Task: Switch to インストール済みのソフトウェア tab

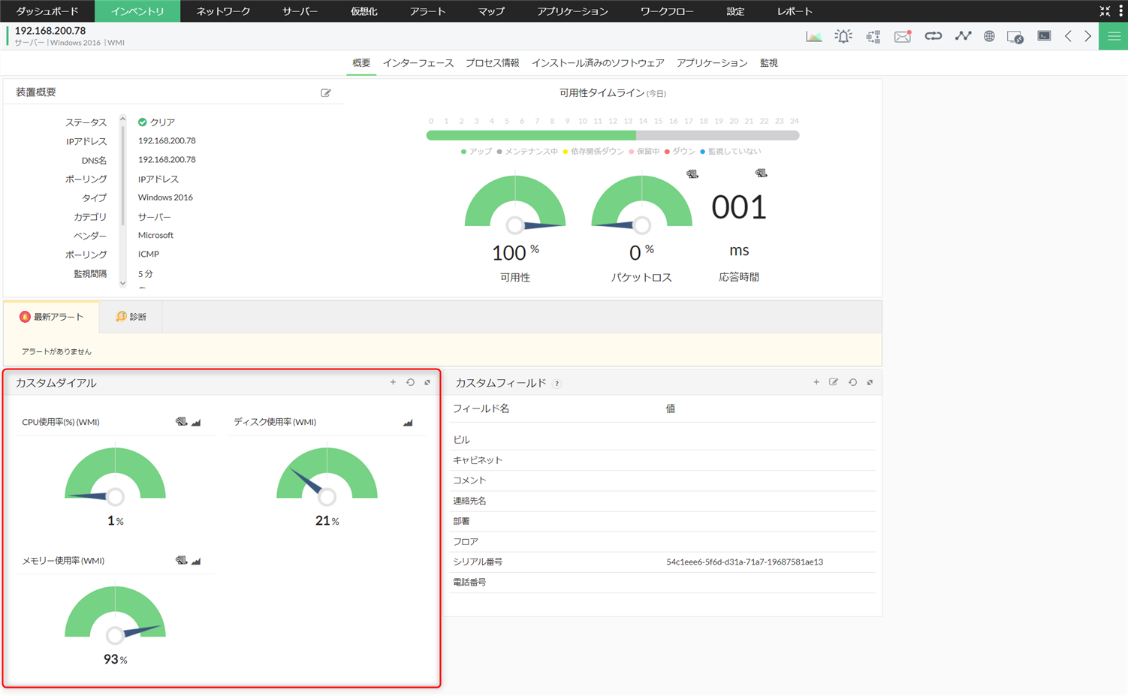Action: click(x=598, y=63)
